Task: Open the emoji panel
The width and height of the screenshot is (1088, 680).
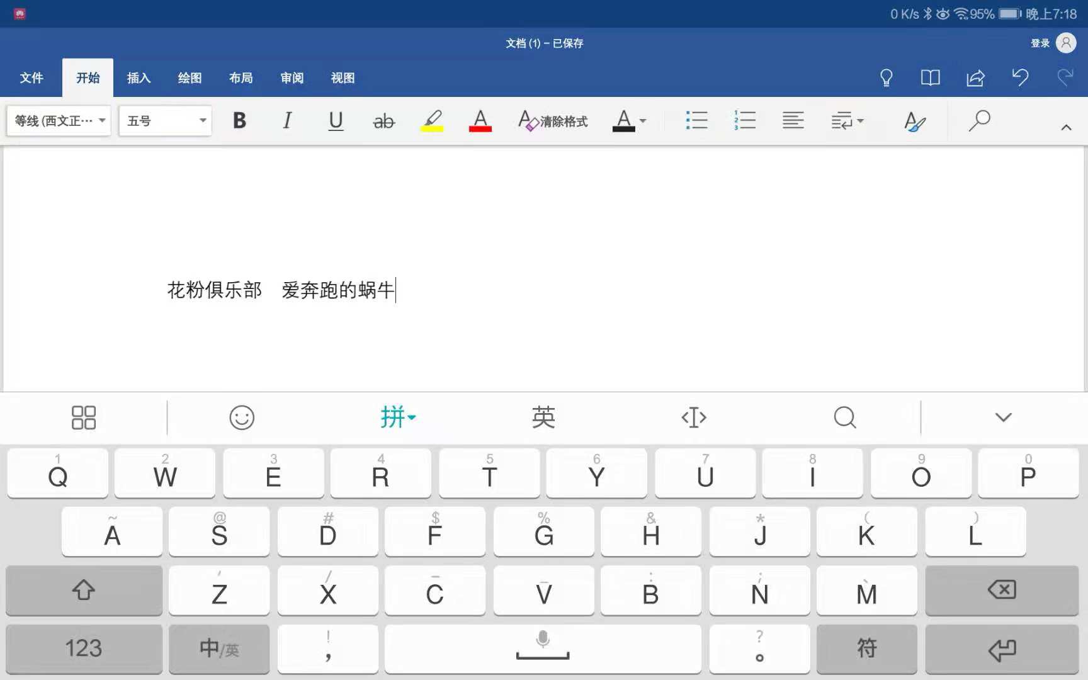Action: coord(242,417)
